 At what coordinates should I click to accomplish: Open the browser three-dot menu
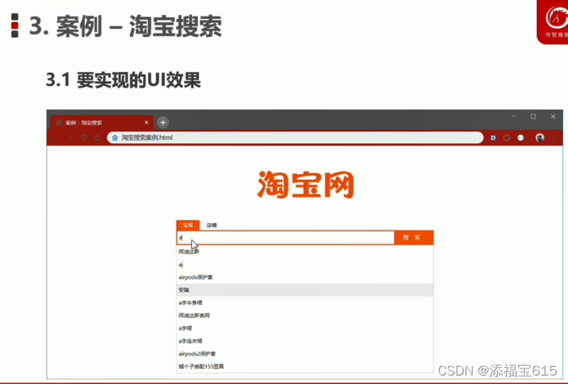[554, 138]
